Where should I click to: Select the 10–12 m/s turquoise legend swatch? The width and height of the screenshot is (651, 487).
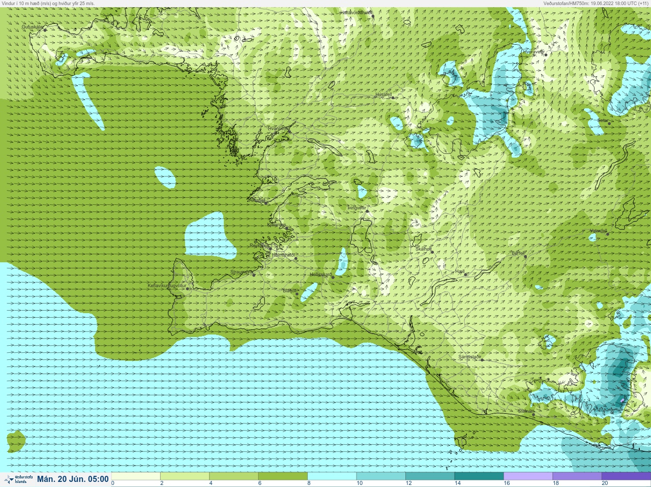[x=381, y=476]
